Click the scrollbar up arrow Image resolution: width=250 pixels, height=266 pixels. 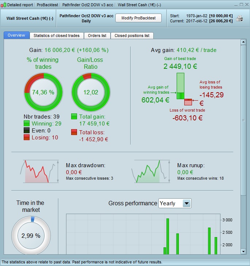point(243,42)
